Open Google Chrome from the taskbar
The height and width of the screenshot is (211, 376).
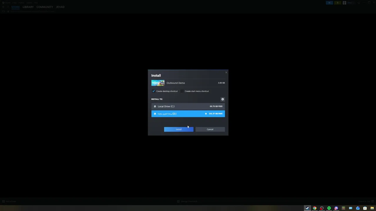[x=315, y=208]
